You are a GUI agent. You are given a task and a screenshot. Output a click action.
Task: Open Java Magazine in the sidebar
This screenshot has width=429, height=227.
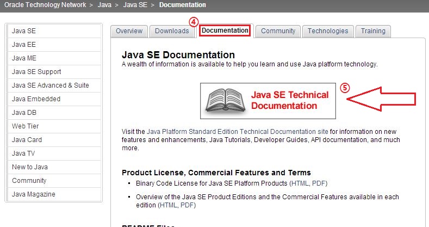[x=33, y=194]
